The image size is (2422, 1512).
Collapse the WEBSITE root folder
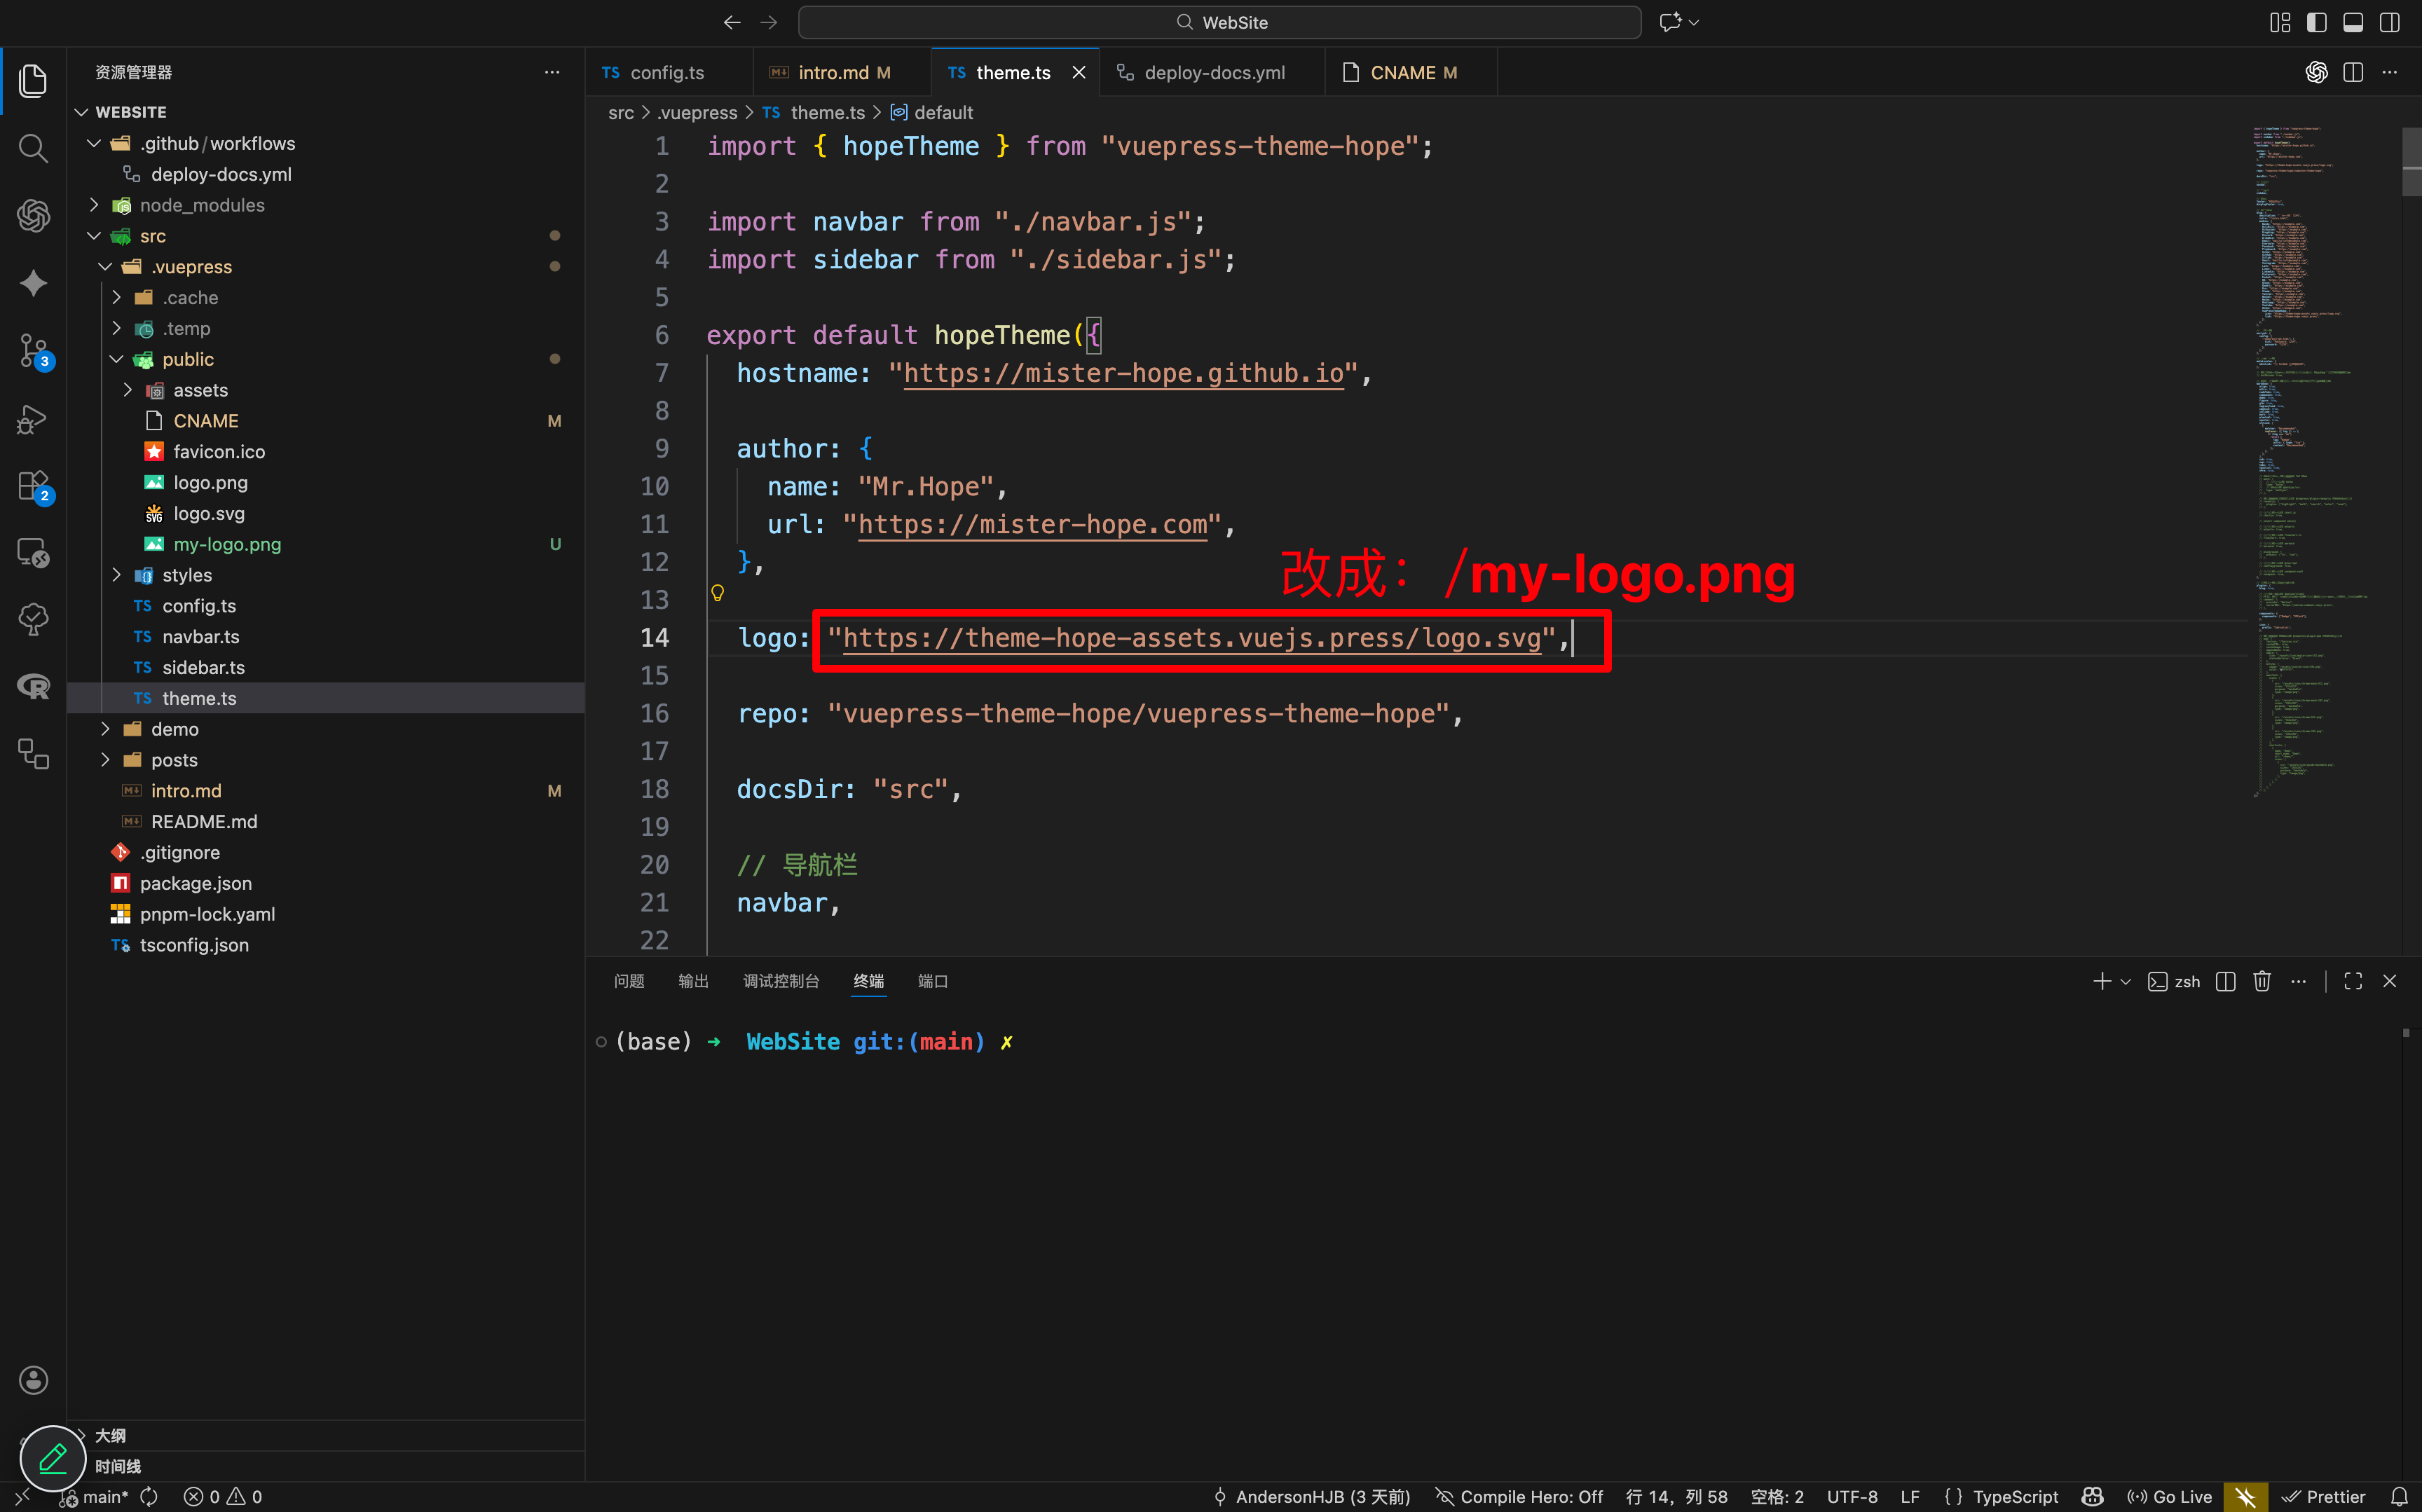click(82, 112)
